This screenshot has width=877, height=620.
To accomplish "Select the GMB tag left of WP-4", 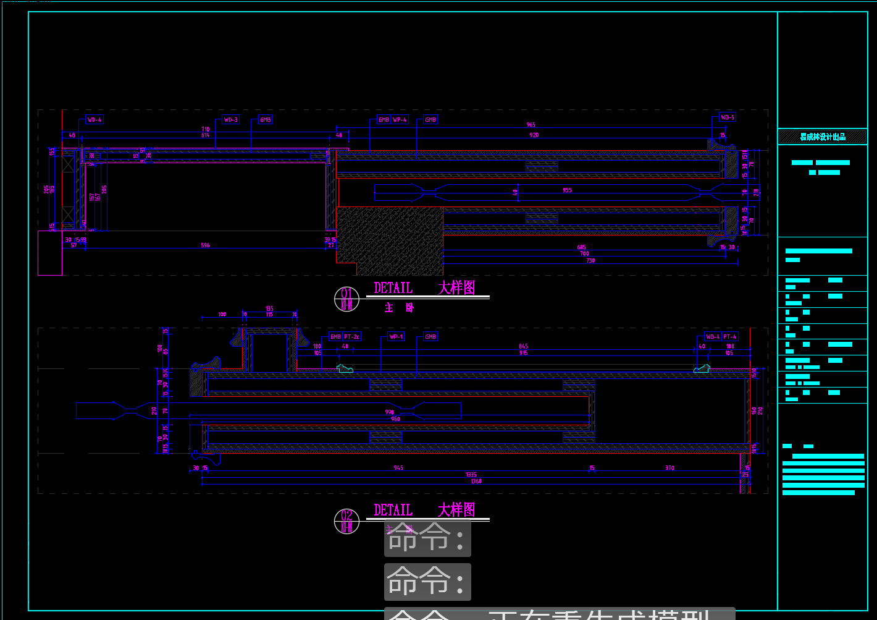I will pyautogui.click(x=384, y=120).
